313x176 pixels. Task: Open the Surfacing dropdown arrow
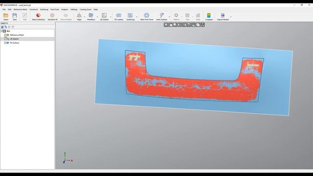click(137, 17)
